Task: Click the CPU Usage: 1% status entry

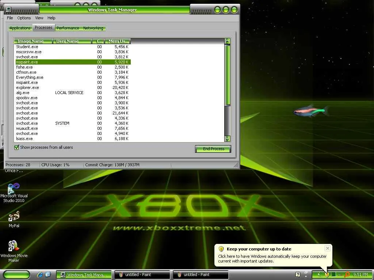Action: click(x=56, y=165)
